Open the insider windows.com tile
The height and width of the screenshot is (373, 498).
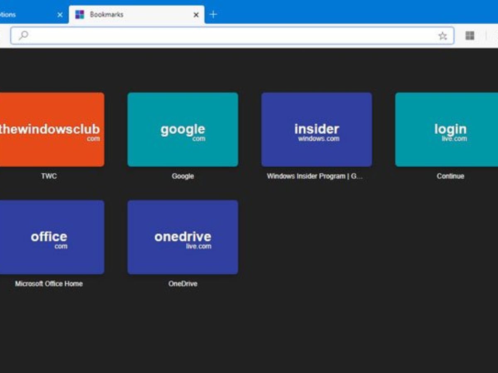(317, 129)
